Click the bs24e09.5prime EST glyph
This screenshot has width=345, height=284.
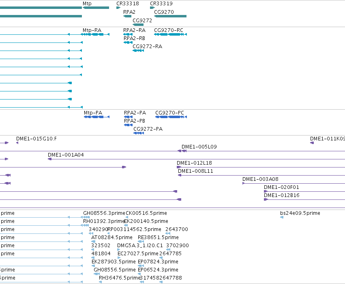click(x=282, y=217)
